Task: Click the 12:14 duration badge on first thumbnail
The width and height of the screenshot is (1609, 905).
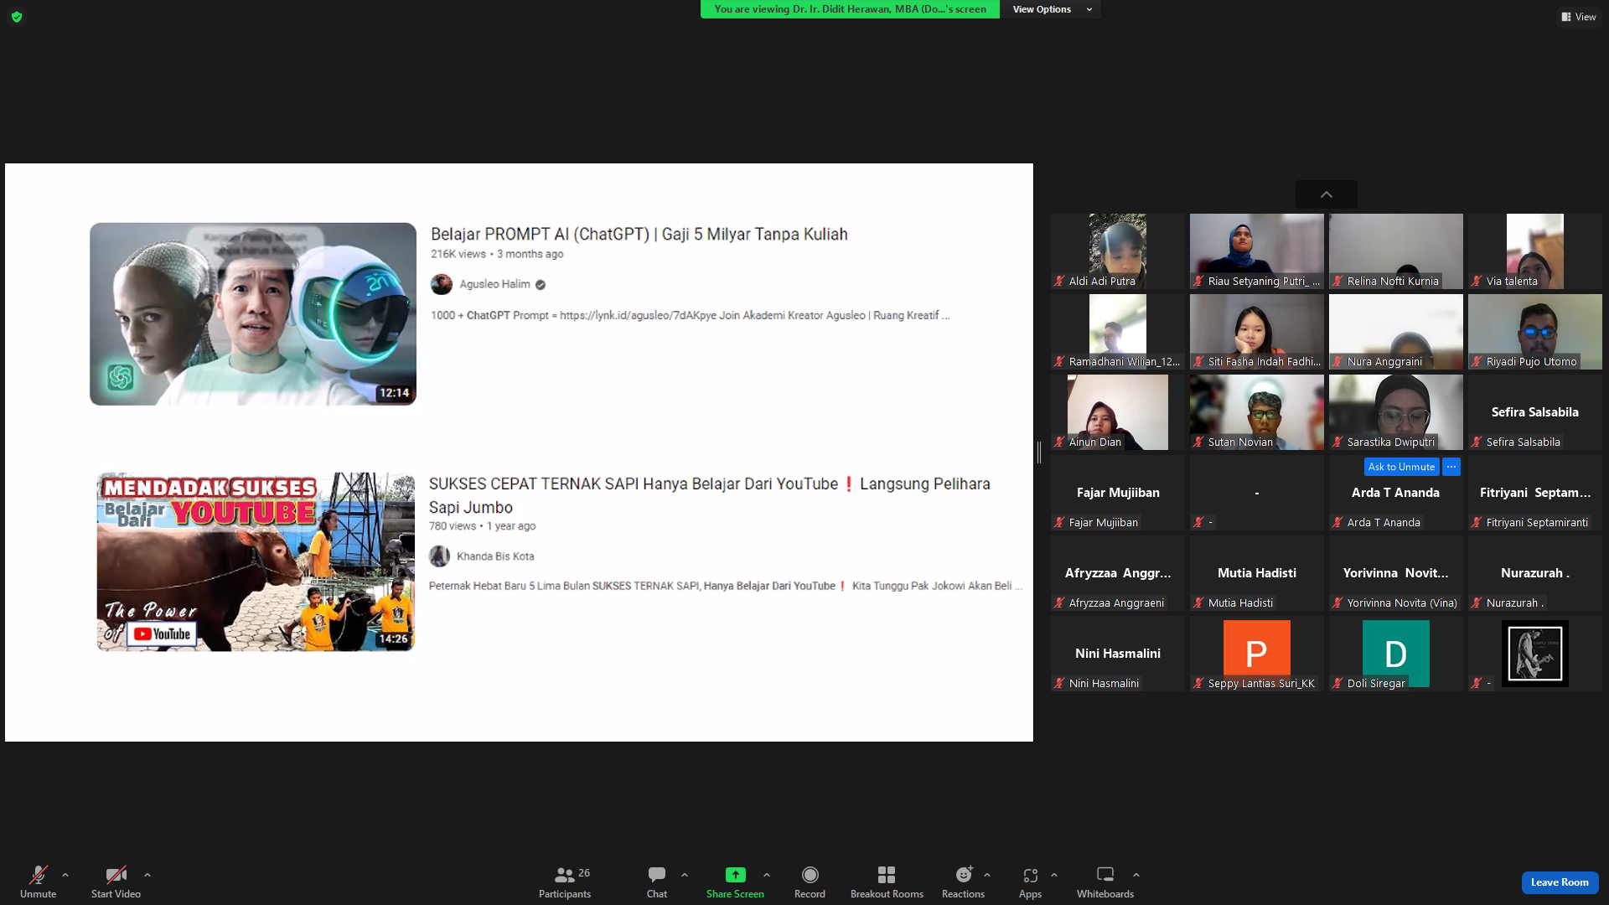Action: click(x=394, y=393)
